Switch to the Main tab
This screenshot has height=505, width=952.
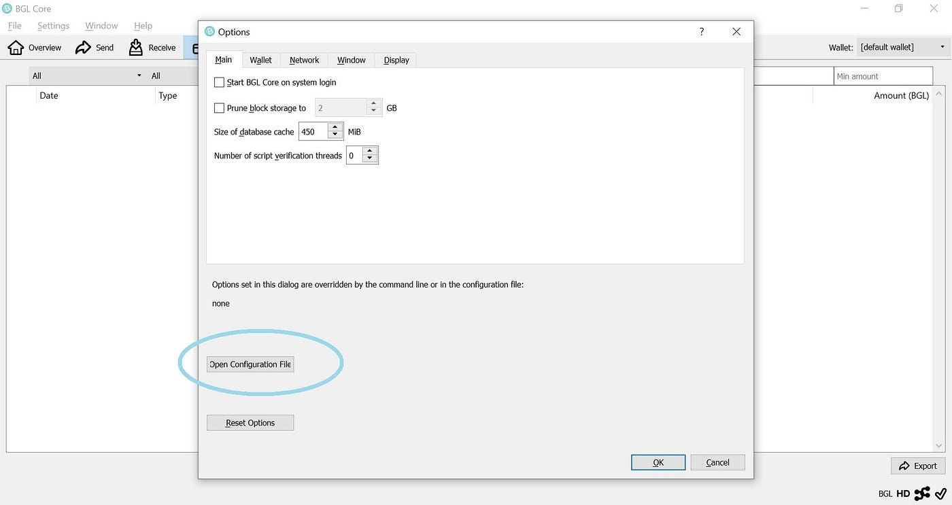pos(224,60)
